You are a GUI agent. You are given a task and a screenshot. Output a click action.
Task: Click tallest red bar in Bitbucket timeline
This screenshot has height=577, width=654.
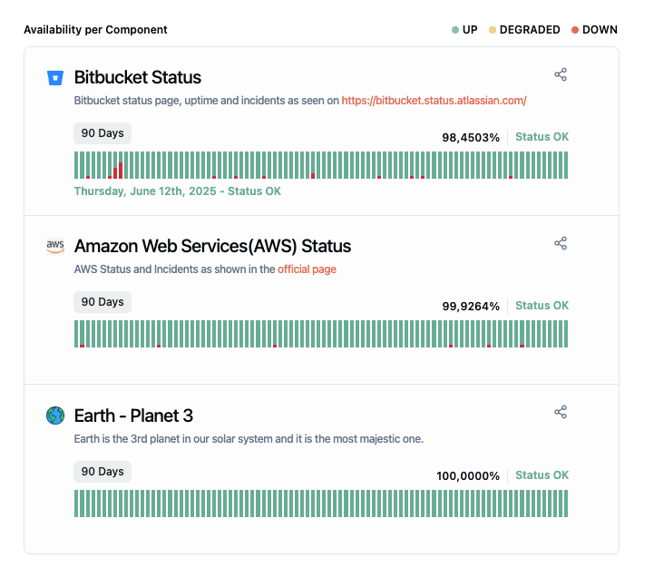(121, 170)
